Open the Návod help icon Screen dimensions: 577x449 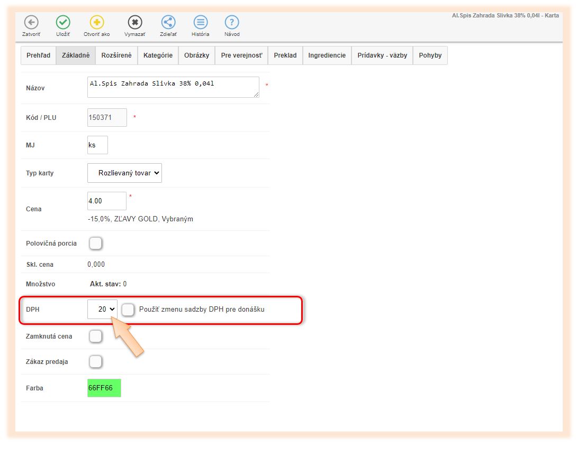pos(232,22)
